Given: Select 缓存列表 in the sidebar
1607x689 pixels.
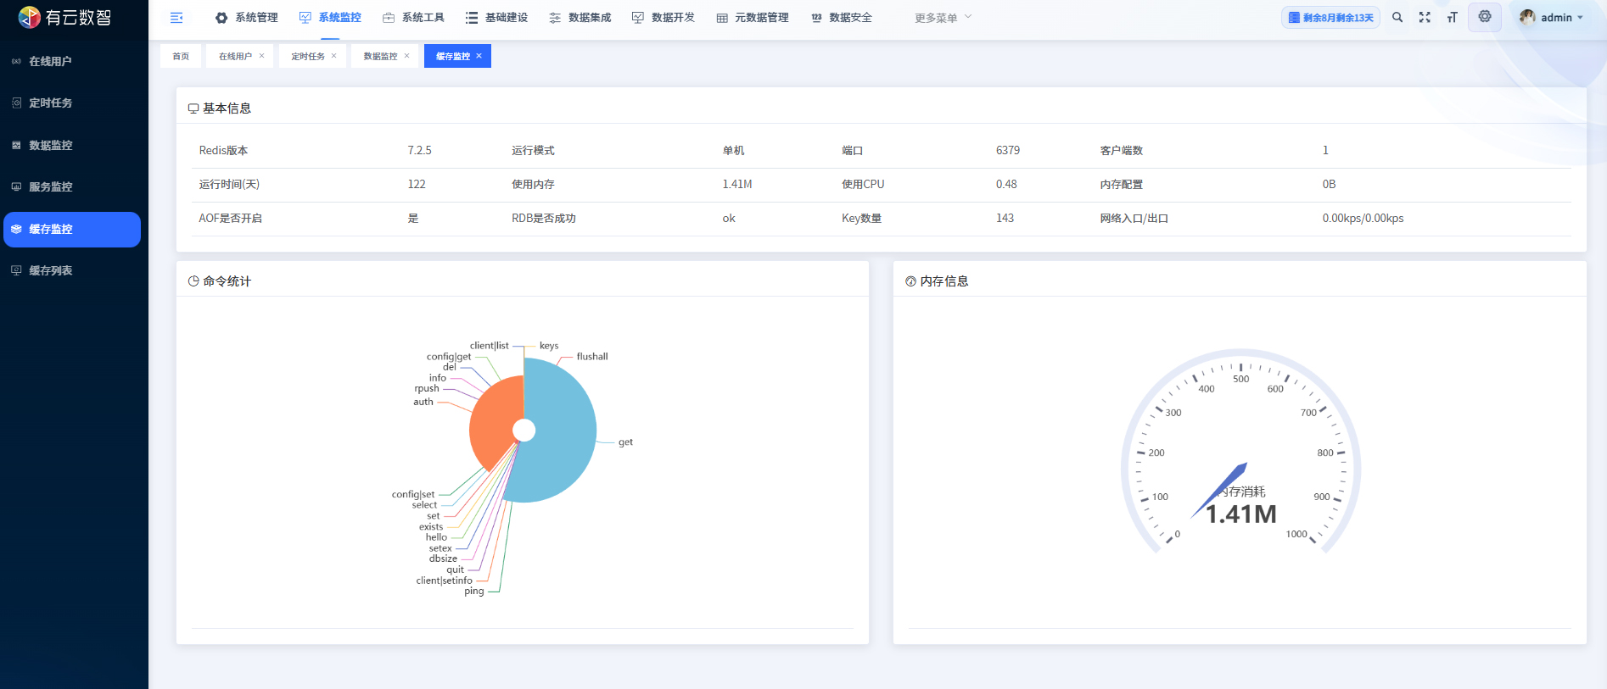Looking at the screenshot, I should coord(51,271).
